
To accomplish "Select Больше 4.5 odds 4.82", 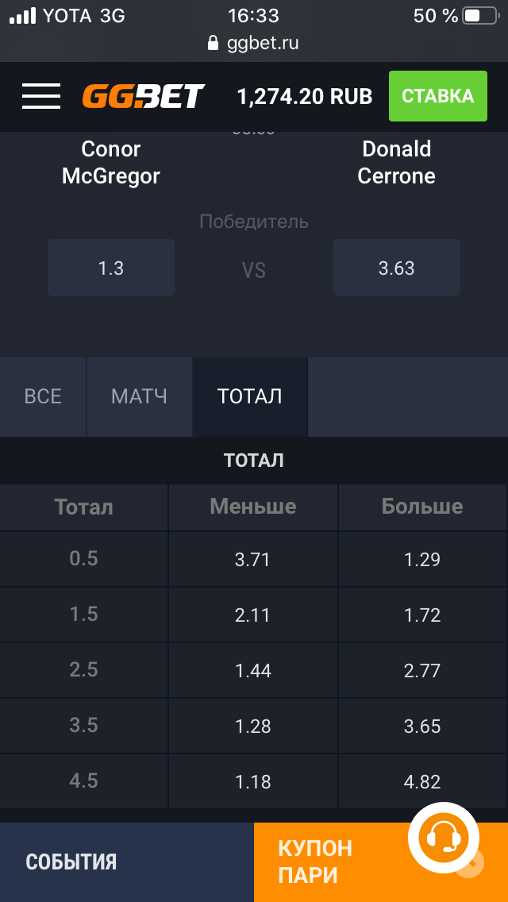I will [422, 782].
